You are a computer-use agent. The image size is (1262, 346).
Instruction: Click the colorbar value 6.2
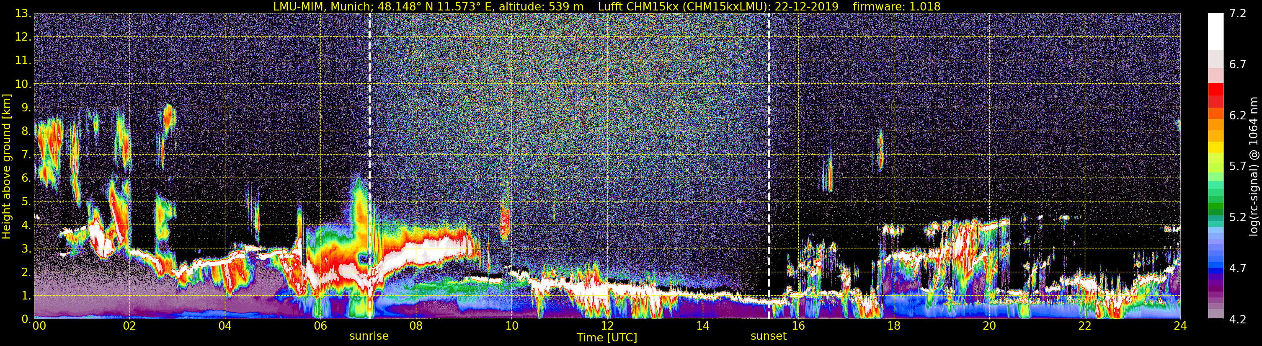(1238, 116)
